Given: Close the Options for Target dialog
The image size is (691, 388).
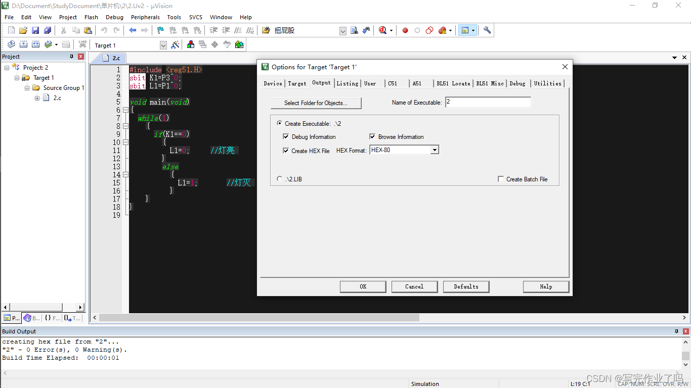Looking at the screenshot, I should 565,67.
